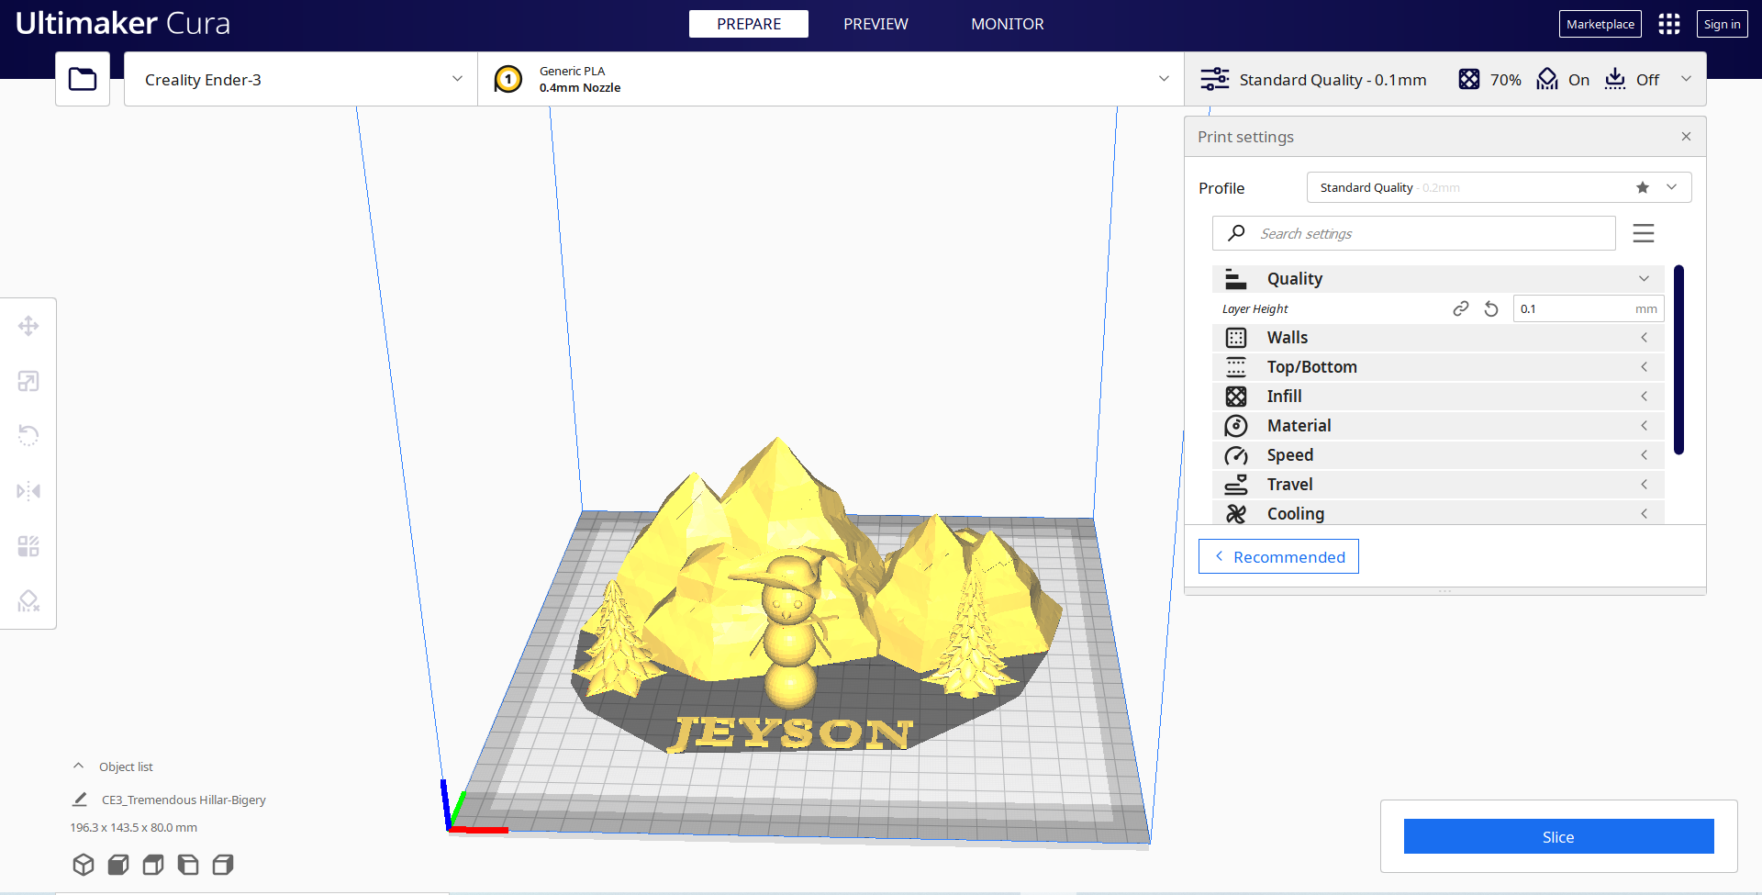Switch to right side view cube icon
Viewport: 1762px width, 895px height.
pyautogui.click(x=223, y=865)
